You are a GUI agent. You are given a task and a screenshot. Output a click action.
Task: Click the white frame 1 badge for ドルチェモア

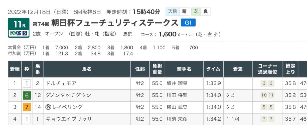tap(27, 84)
